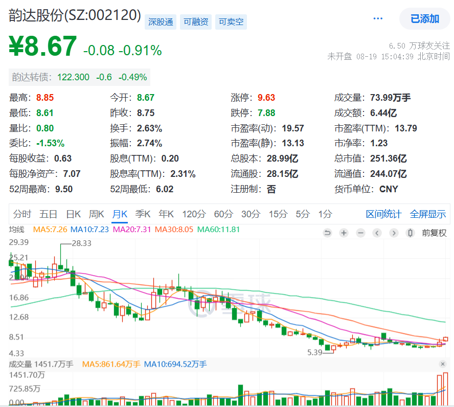
Task: Click the MA10:7.23 moving average label
Action: coord(89,230)
